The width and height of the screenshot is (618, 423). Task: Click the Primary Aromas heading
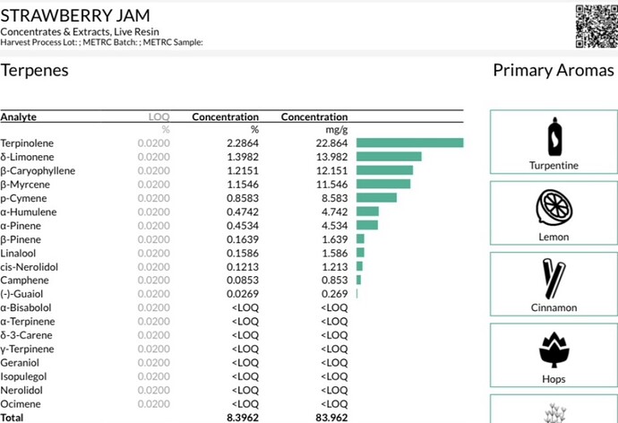(554, 71)
